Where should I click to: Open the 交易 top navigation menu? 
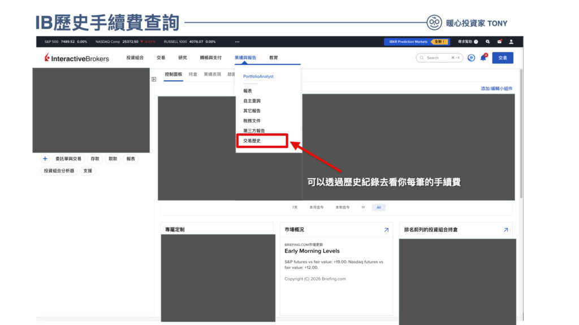[161, 58]
